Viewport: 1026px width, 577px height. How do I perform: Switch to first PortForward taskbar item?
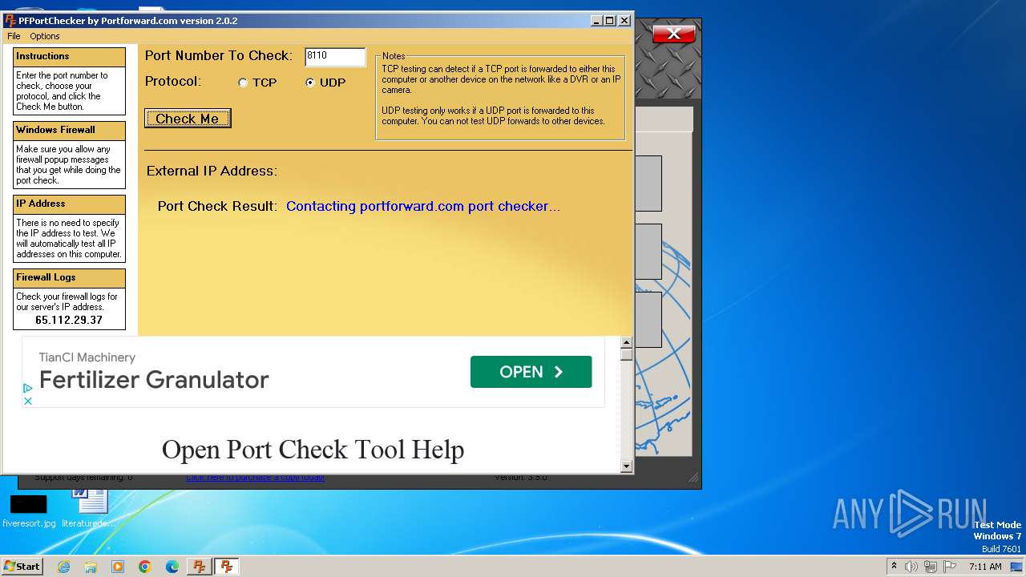(x=199, y=567)
